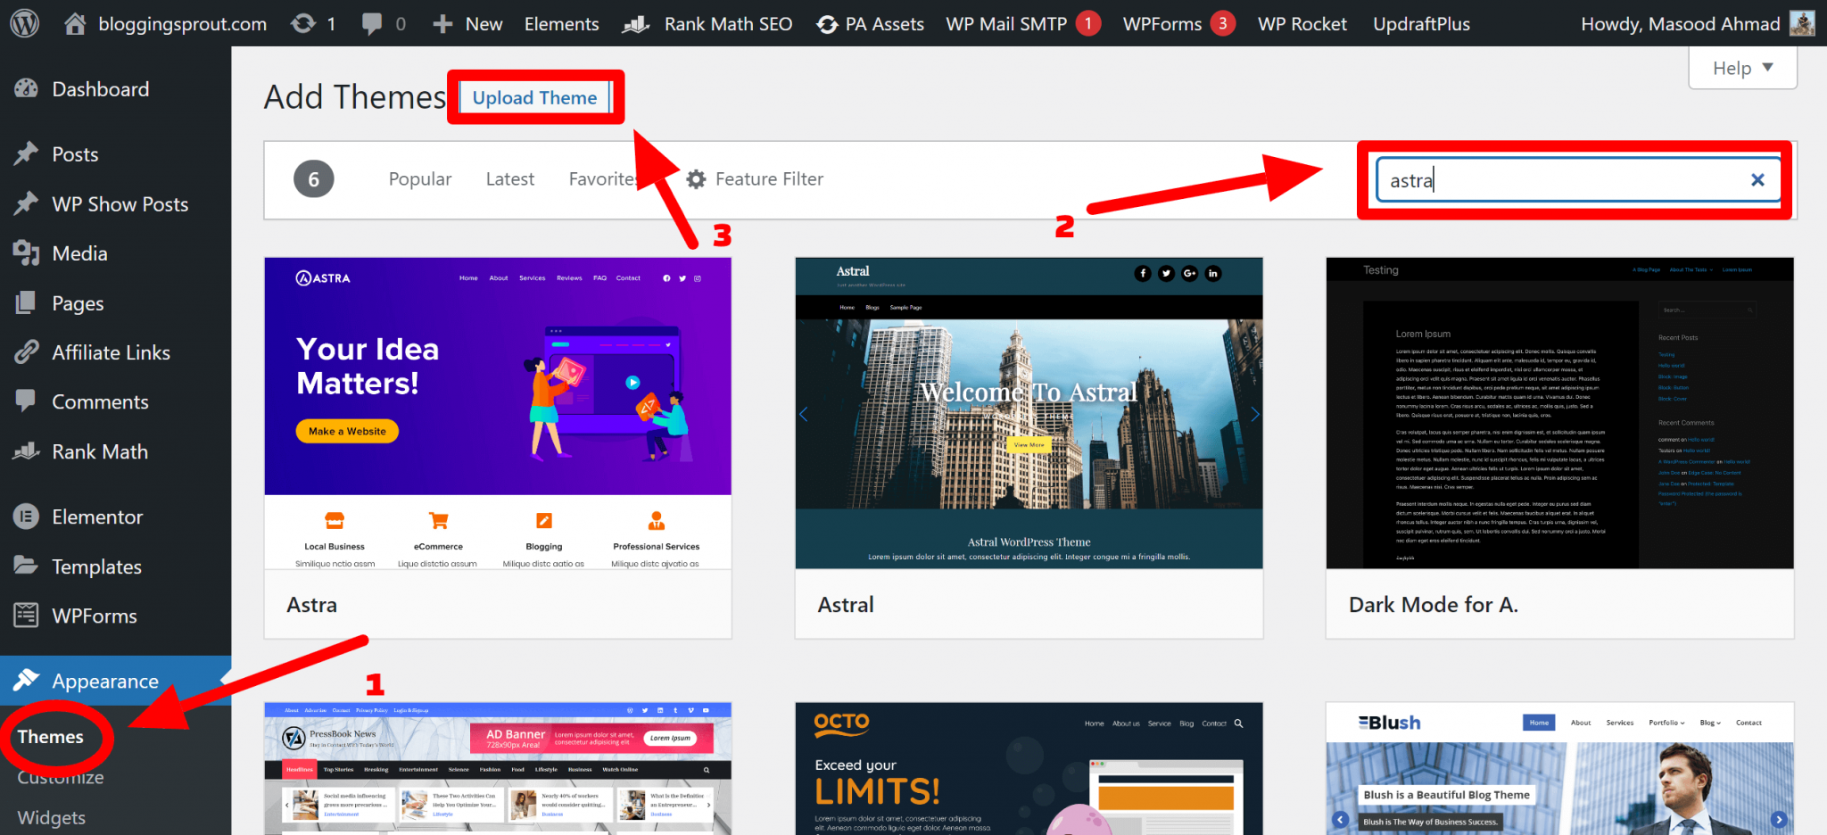
Task: Click the Astra theme name
Action: pyautogui.click(x=311, y=605)
